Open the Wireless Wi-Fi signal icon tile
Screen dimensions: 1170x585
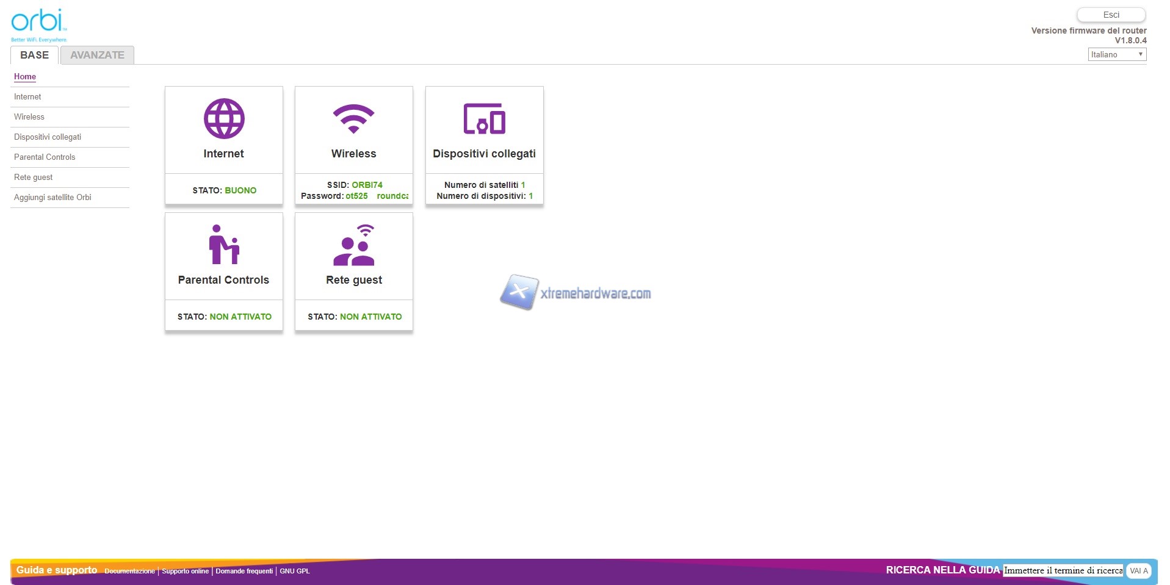click(x=353, y=119)
